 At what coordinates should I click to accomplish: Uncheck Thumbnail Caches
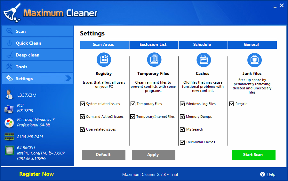pos(182,142)
